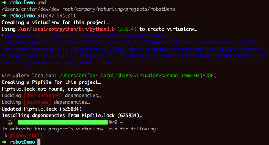Click the red 'pipenv shell' command text
269x145 pixels.
tap(26, 136)
